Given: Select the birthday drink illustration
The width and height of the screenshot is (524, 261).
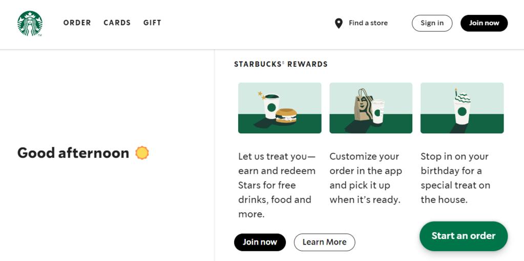Looking at the screenshot, I should point(462,108).
